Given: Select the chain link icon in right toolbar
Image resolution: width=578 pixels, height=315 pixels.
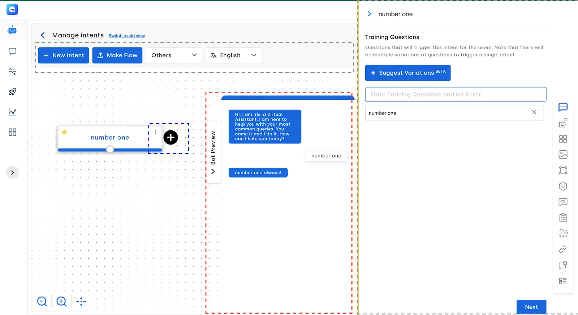Looking at the screenshot, I should coord(563,249).
